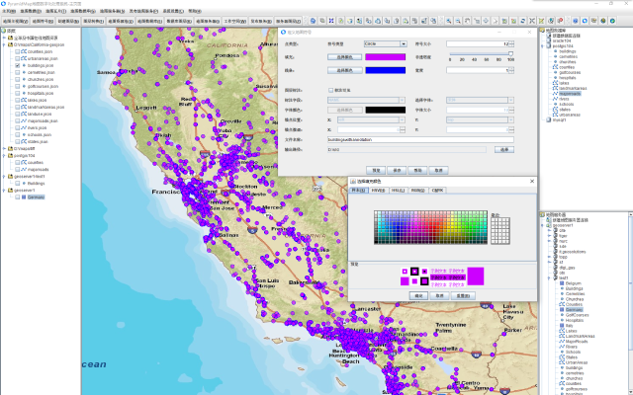Switch to the HSV tab in color chooser
This screenshot has width=633, height=395.
click(x=378, y=191)
